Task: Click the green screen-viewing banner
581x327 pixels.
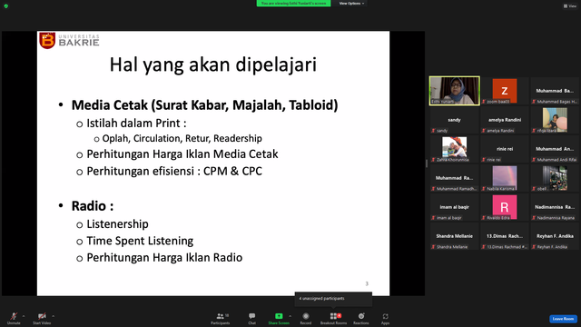Action: click(x=293, y=4)
